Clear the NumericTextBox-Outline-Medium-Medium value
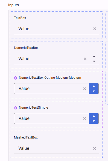 [85, 89]
